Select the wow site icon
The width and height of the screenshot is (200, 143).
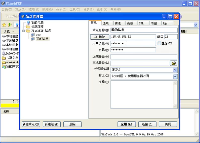[x=33, y=35]
